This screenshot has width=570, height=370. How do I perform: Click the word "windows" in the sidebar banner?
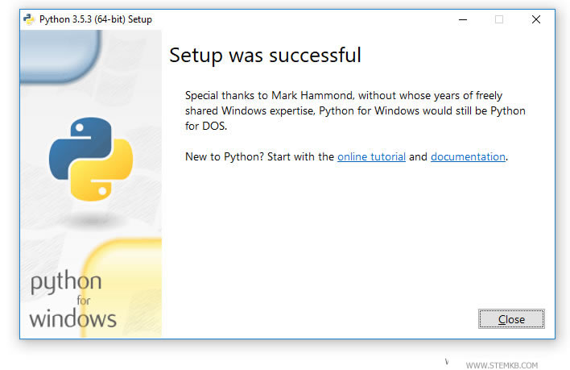72,317
